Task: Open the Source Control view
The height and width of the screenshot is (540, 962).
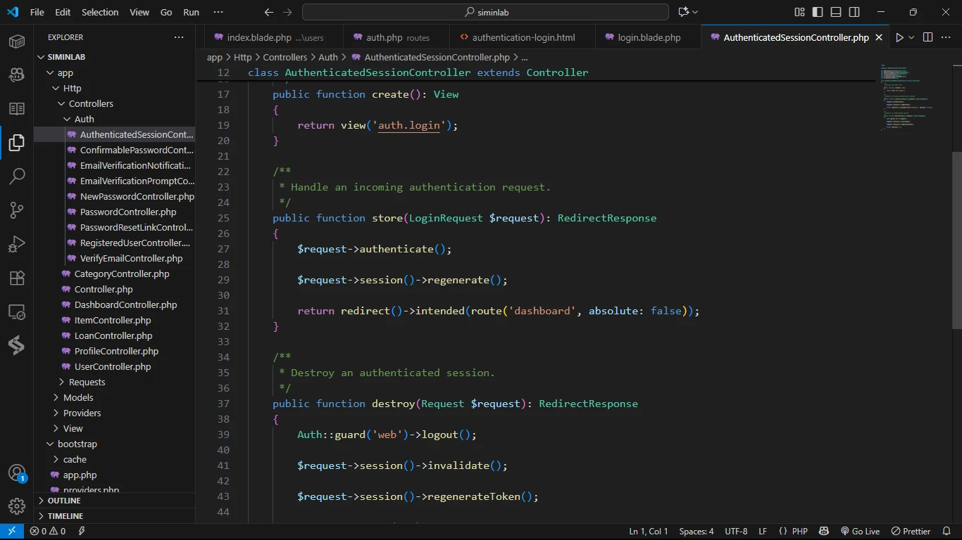Action: pyautogui.click(x=17, y=210)
